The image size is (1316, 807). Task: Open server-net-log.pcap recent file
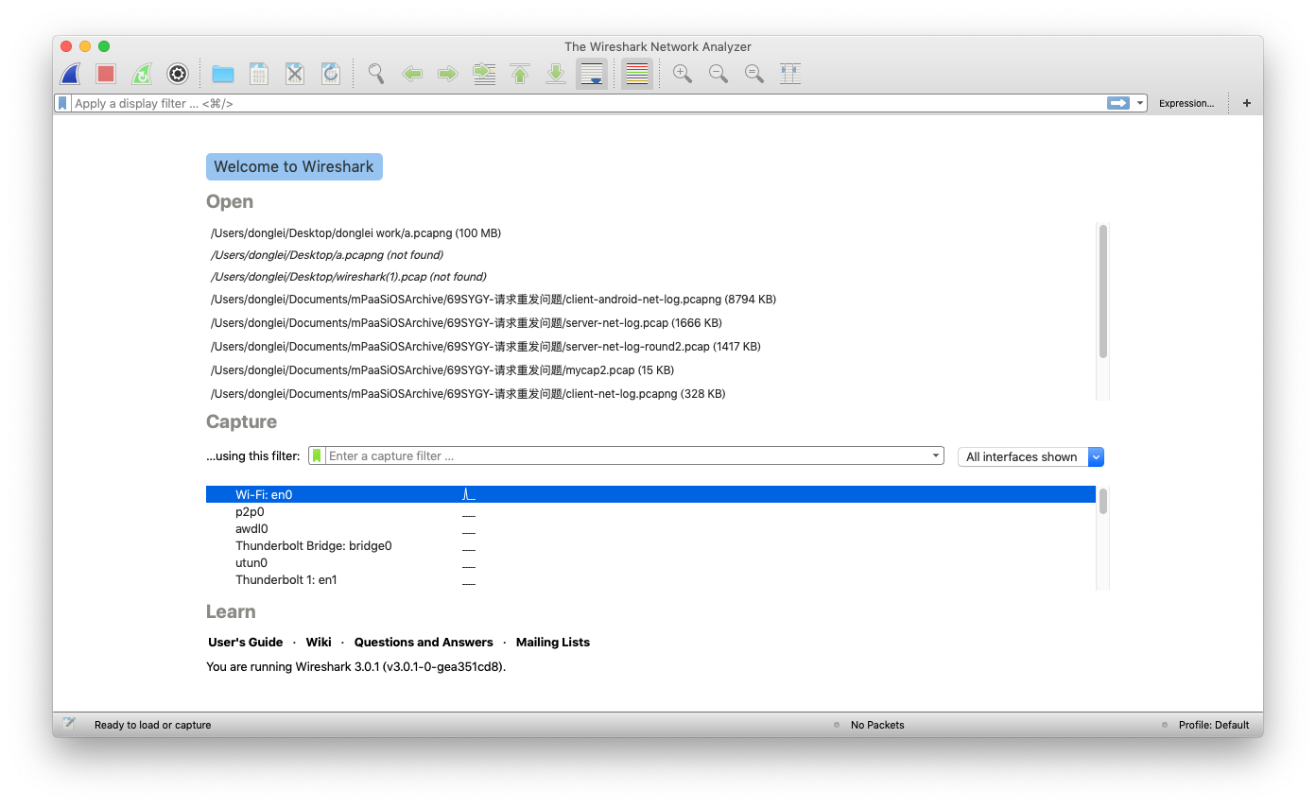point(466,323)
